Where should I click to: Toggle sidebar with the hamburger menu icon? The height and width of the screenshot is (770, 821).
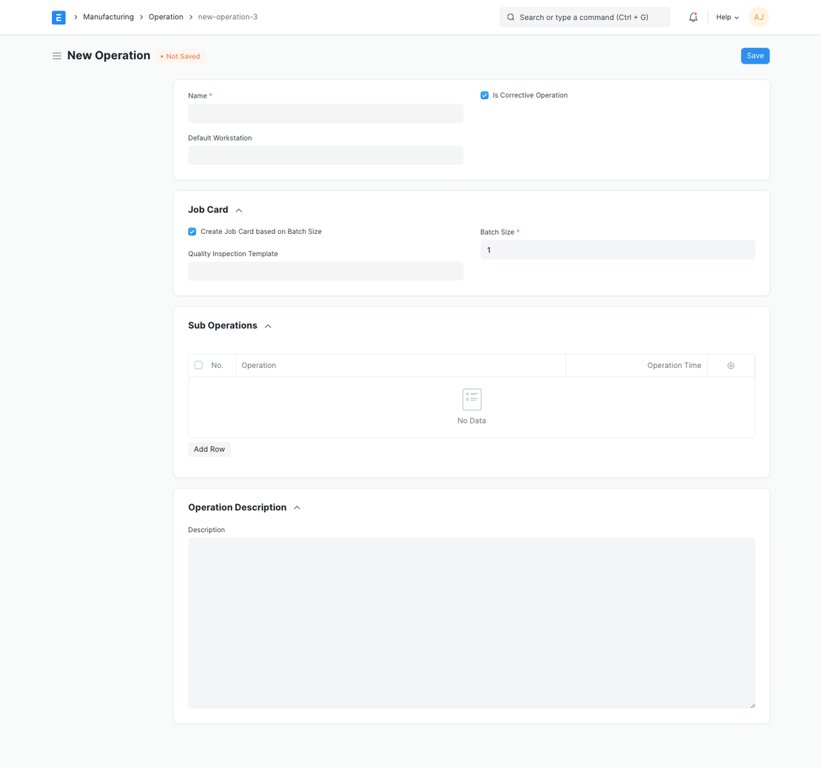tap(57, 56)
